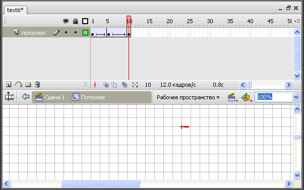
Task: Lock all layers via padlock header icon
Action: pos(76,21)
